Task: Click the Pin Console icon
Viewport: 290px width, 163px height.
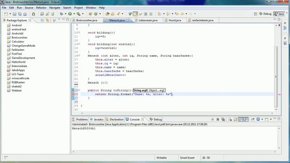Action: [253, 120]
